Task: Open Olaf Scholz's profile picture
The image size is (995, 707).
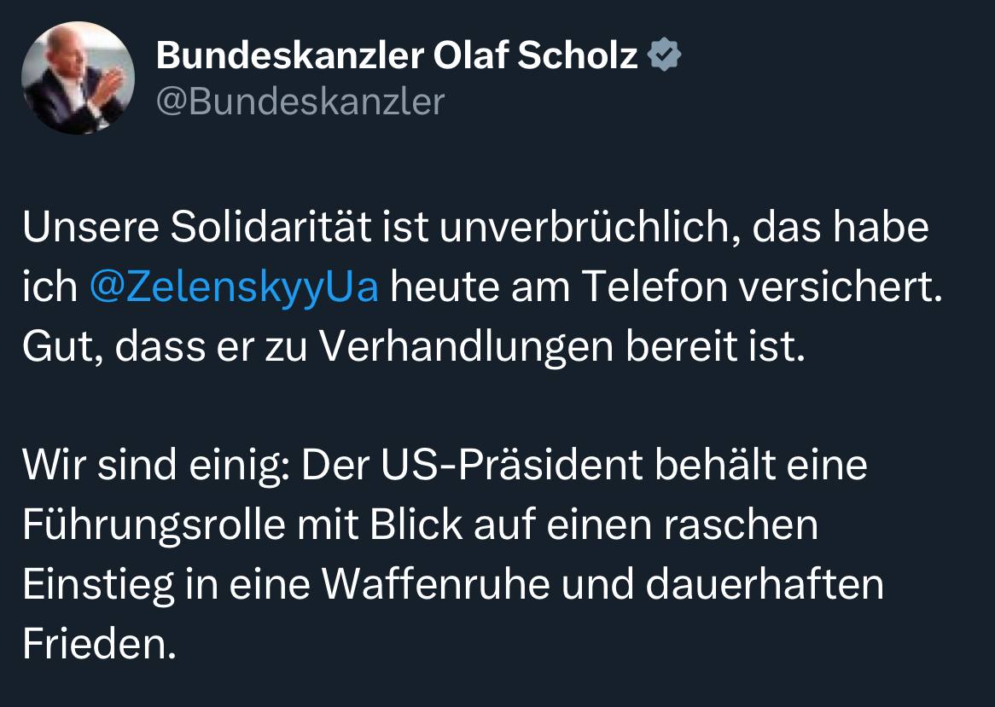Action: coord(78,78)
